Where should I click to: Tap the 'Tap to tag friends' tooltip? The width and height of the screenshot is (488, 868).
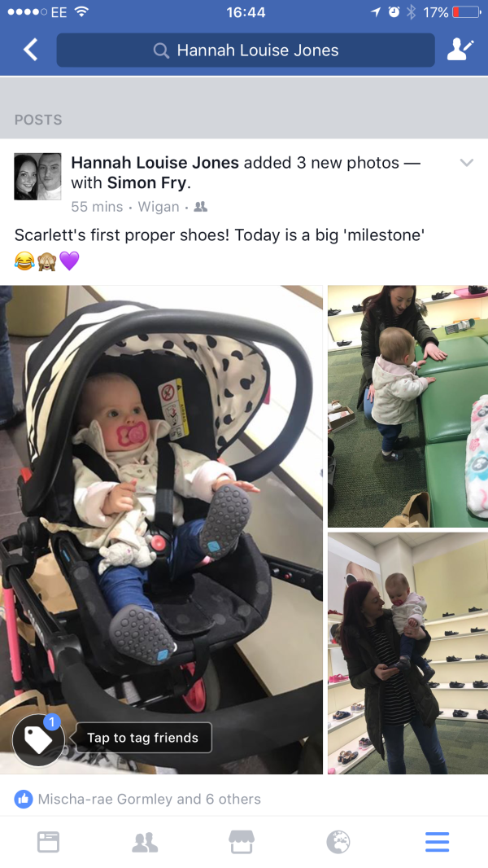click(x=143, y=738)
